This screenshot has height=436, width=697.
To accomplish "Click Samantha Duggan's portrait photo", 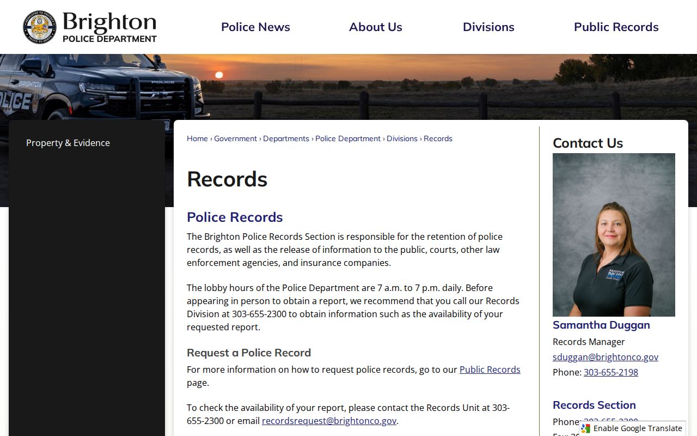I will point(614,235).
